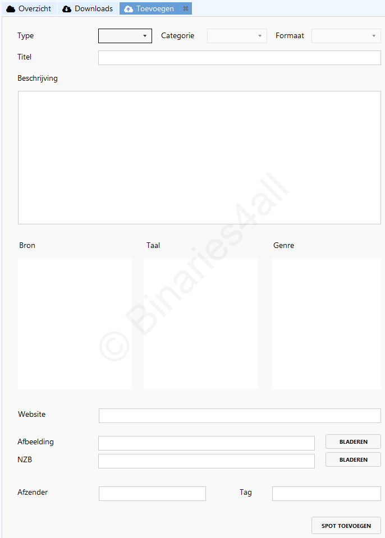Image resolution: width=385 pixels, height=538 pixels.
Task: Click the cloud icon on Overzicht tab
Action: [11, 9]
